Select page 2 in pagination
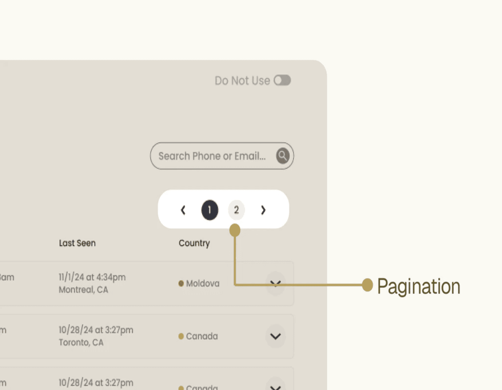Viewport: 502px width, 390px height. [236, 210]
